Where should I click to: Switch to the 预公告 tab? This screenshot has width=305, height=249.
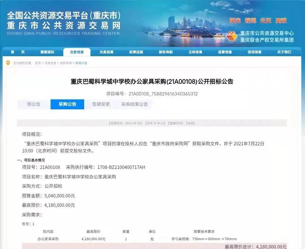click(34, 104)
